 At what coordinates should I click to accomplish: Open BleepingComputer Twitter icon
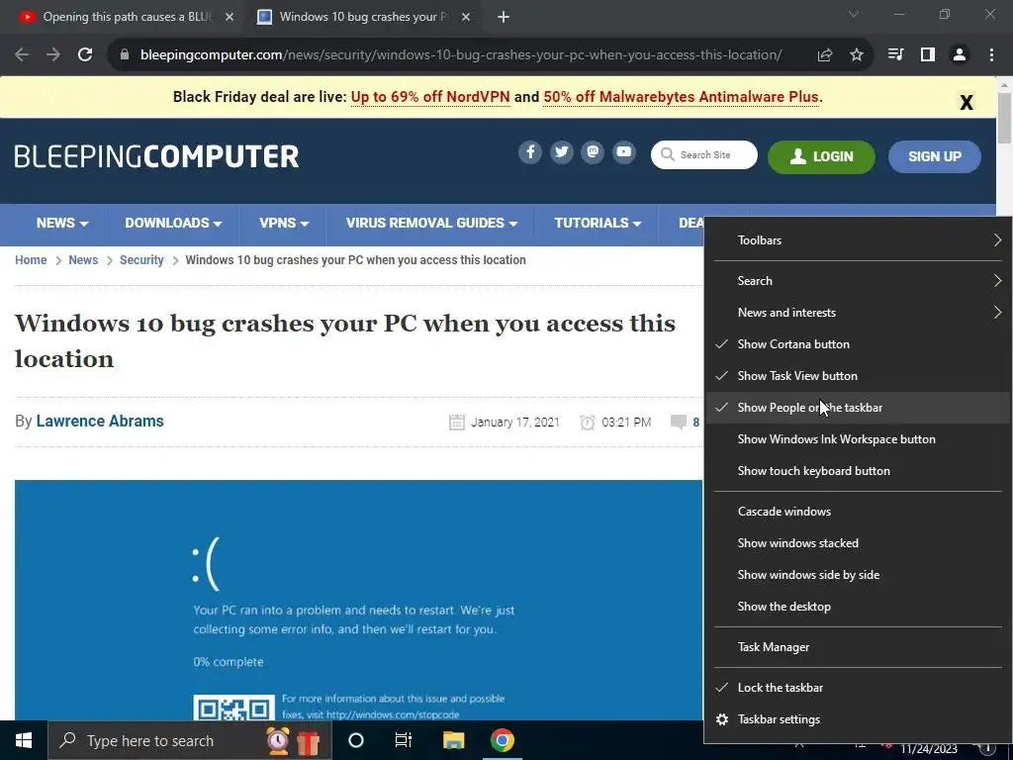(x=562, y=152)
